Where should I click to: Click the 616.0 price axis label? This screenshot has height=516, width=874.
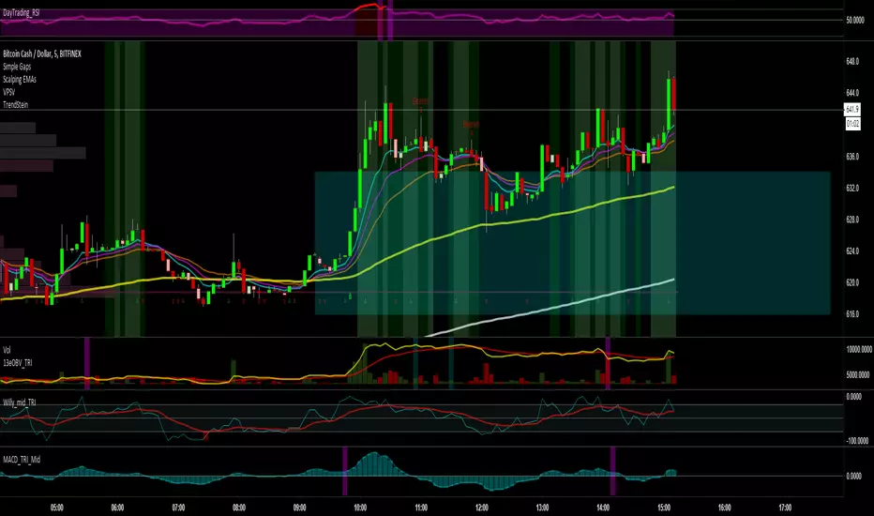pos(852,314)
